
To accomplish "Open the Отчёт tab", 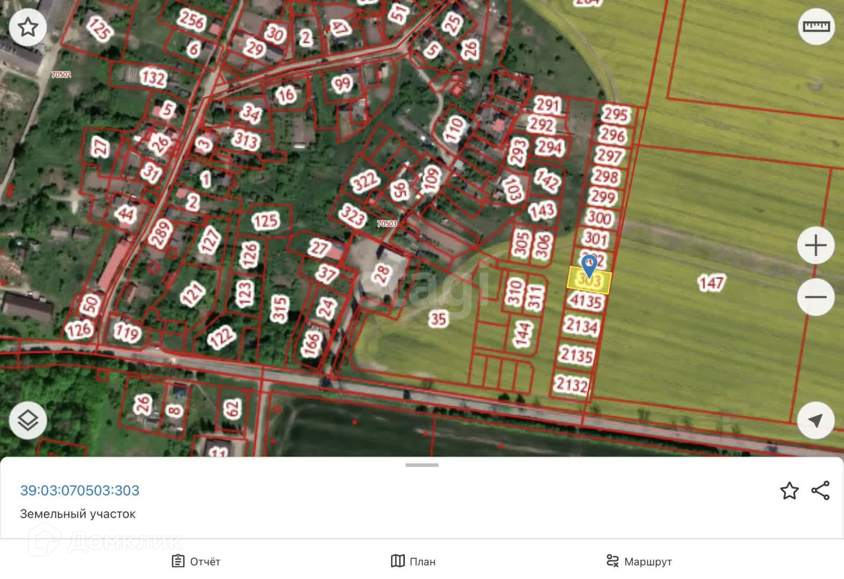I will click(196, 561).
